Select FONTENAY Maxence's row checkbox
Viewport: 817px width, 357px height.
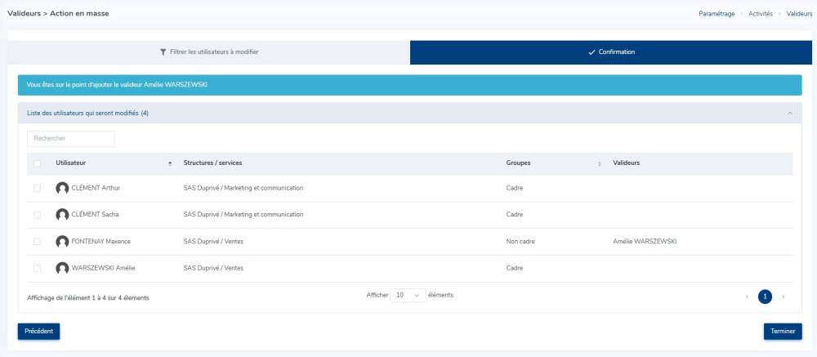click(x=38, y=242)
